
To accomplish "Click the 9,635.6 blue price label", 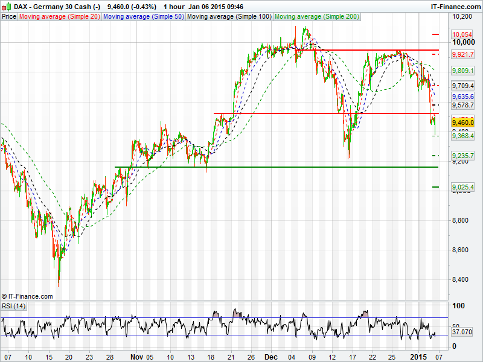I will pyautogui.click(x=462, y=97).
